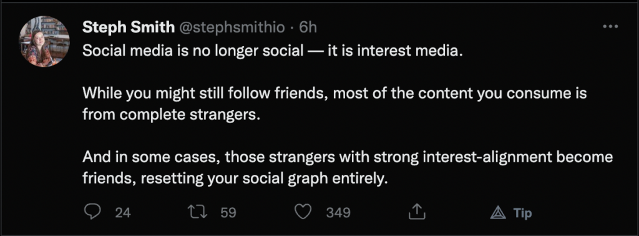This screenshot has width=639, height=236.
Task: Click the like count 349
Action: click(338, 213)
